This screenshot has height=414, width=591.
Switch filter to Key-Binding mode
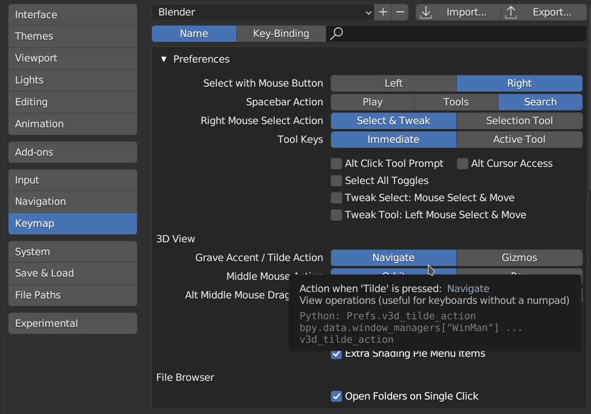tap(281, 34)
